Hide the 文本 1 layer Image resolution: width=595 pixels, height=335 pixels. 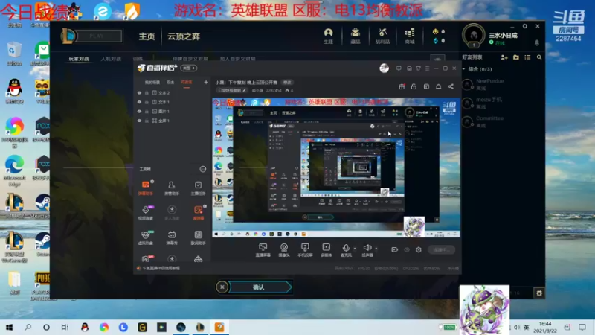(x=139, y=102)
